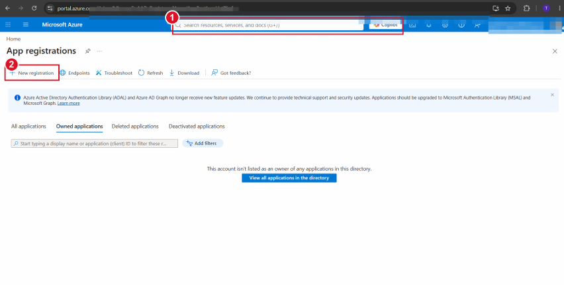Open the feedback icon in Azure header

pyautogui.click(x=477, y=24)
